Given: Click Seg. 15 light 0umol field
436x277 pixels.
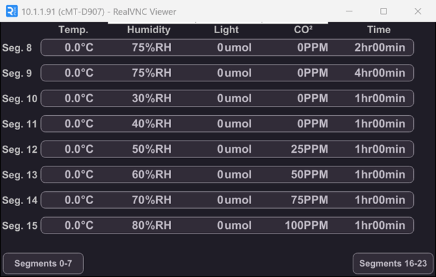Looking at the screenshot, I should (x=234, y=226).
